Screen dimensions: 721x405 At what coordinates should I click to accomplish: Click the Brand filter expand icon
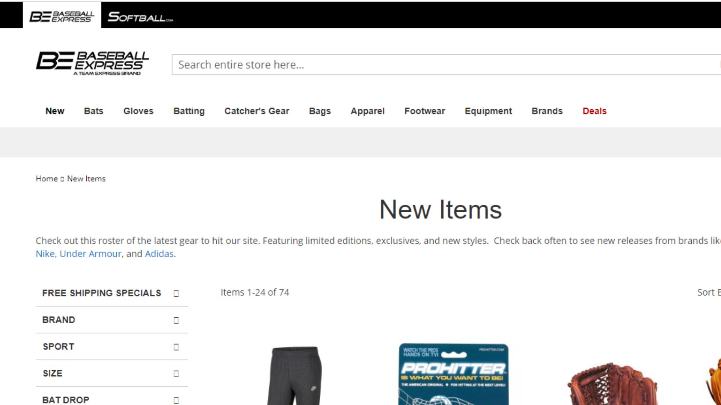pos(176,320)
